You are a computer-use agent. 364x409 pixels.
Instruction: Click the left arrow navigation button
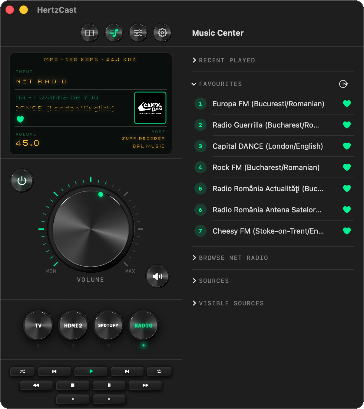click(73, 399)
